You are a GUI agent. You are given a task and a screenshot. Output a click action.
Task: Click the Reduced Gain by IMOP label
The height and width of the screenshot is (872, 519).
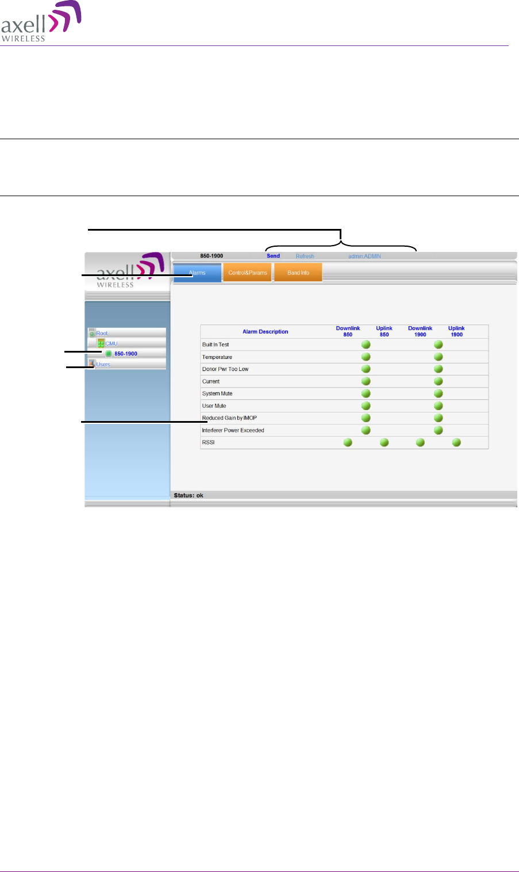coord(229,418)
